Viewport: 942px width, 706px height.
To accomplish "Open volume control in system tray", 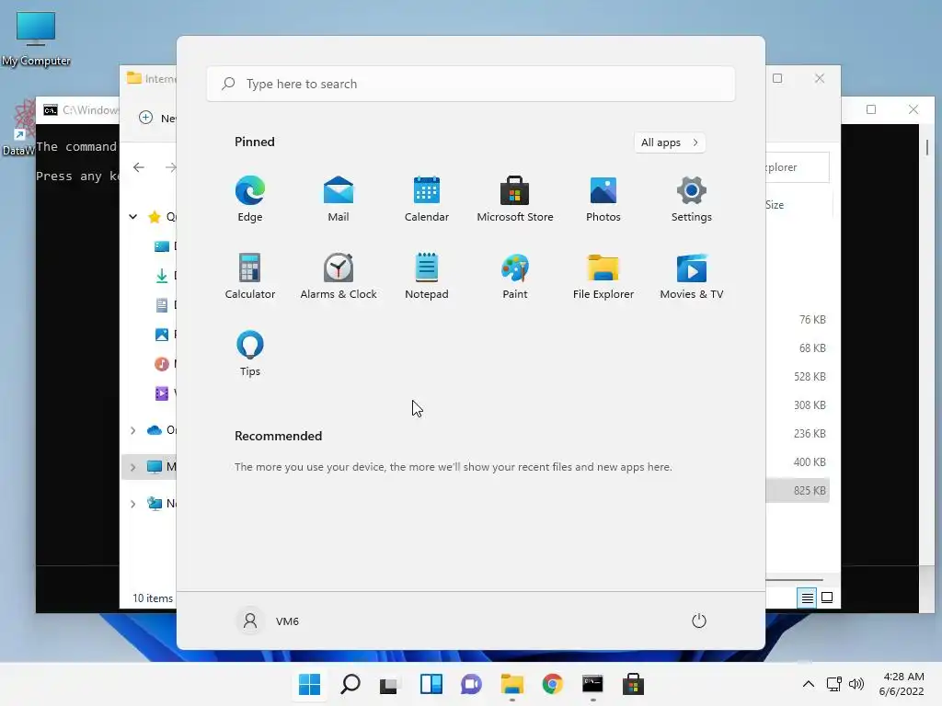I will coord(856,684).
